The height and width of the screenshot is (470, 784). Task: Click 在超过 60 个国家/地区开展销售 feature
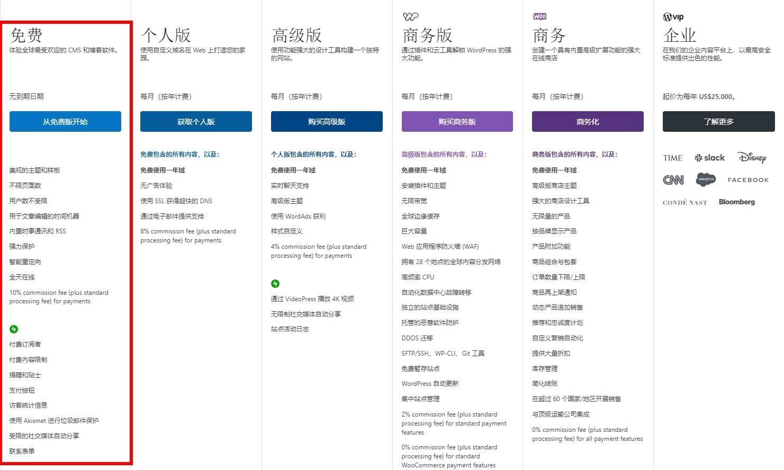tap(576, 399)
